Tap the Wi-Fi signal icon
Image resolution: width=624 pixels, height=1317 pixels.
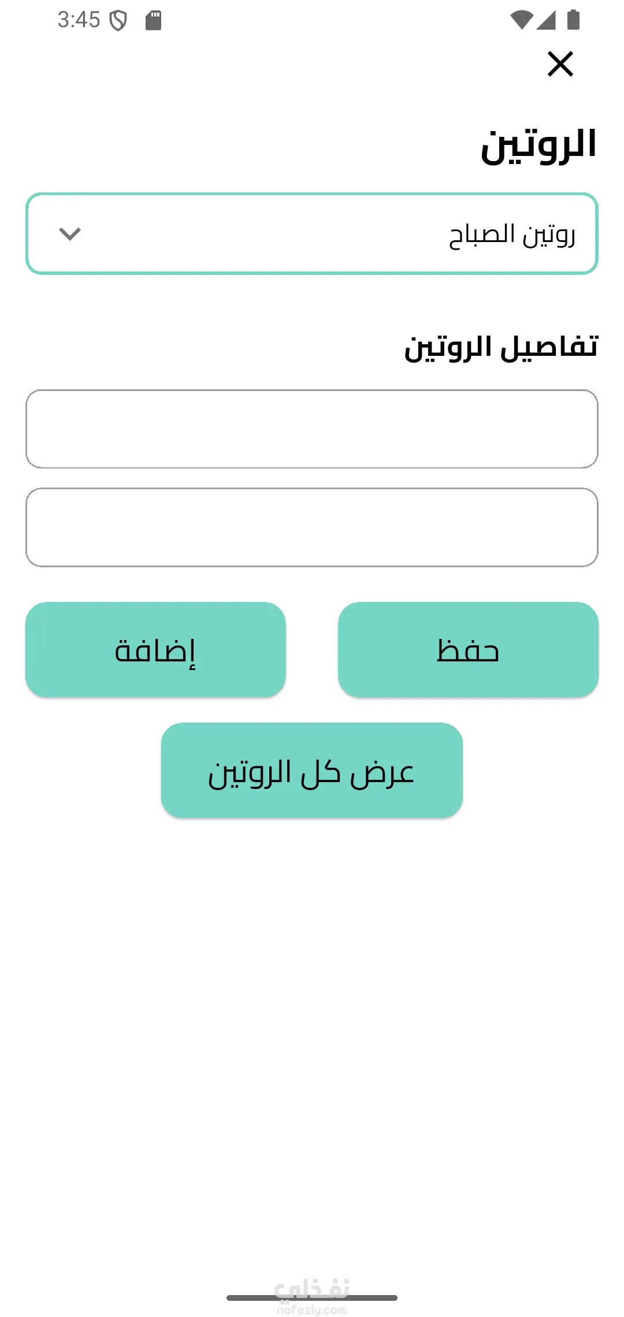pyautogui.click(x=521, y=20)
